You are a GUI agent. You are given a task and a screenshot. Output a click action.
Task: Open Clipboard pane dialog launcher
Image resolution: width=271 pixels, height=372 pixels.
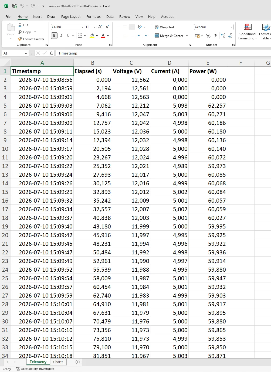click(47, 45)
